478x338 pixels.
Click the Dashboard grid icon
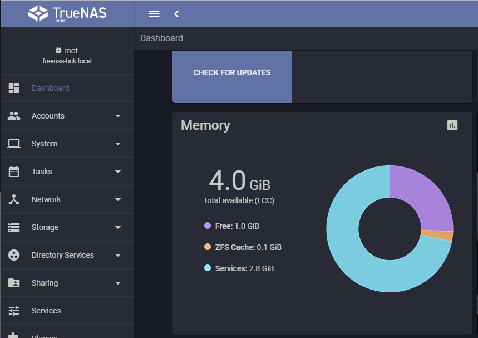click(x=14, y=88)
